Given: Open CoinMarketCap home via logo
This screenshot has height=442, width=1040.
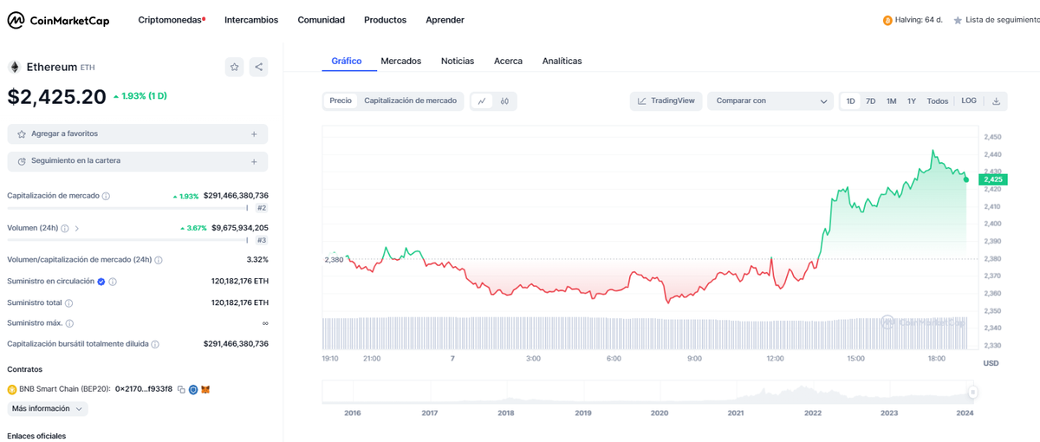Looking at the screenshot, I should pyautogui.click(x=59, y=20).
